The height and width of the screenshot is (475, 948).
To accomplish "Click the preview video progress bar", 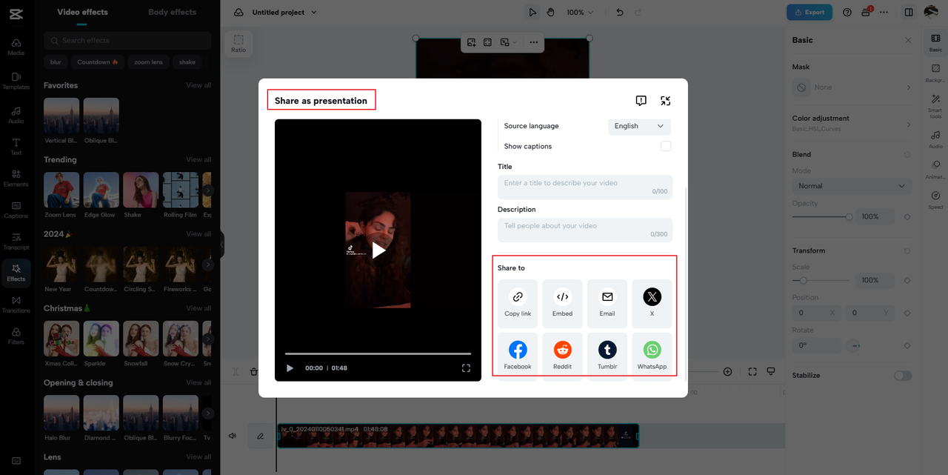I will click(x=378, y=353).
